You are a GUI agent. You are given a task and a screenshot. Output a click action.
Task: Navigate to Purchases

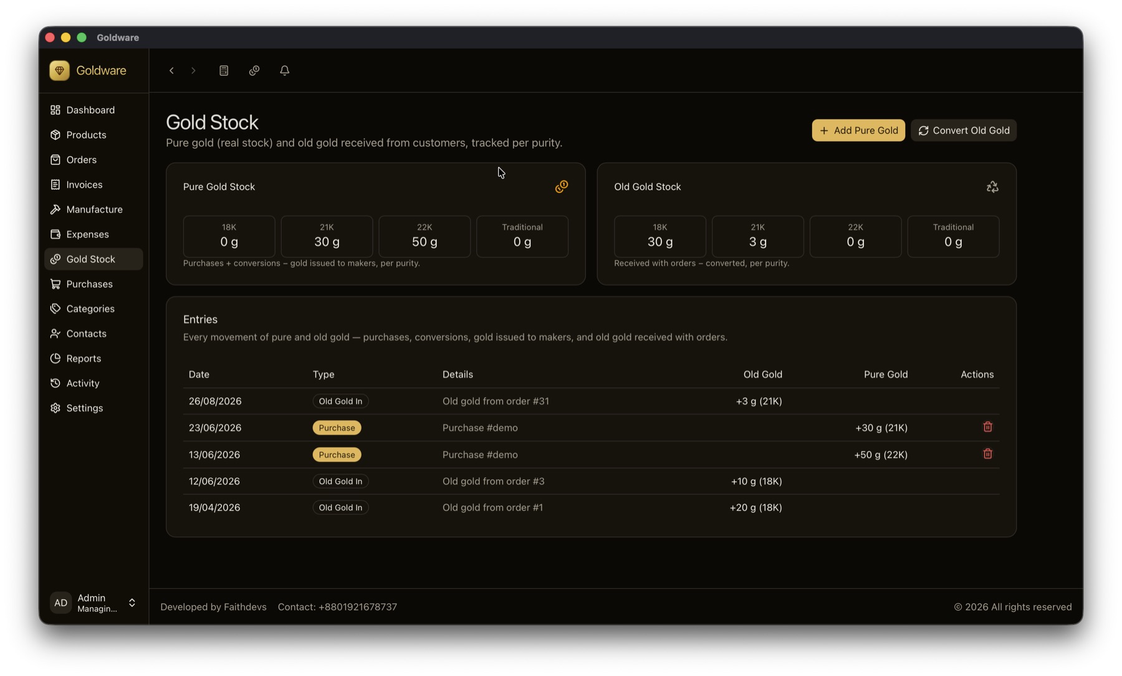(93, 284)
